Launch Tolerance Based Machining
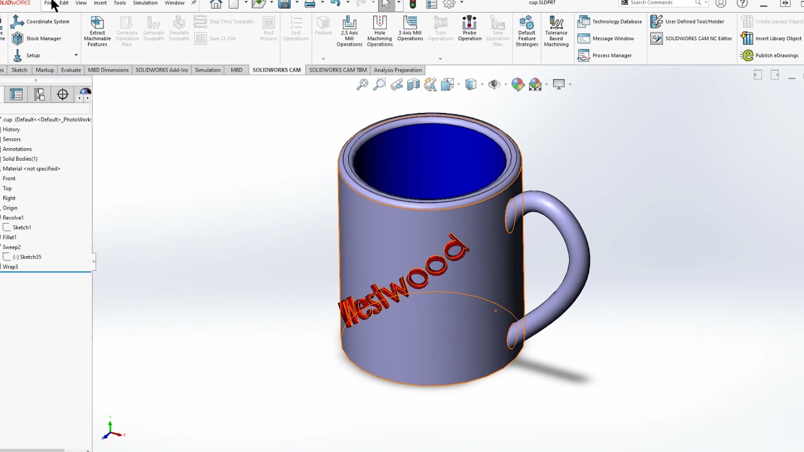This screenshot has height=452, width=804. (x=556, y=32)
